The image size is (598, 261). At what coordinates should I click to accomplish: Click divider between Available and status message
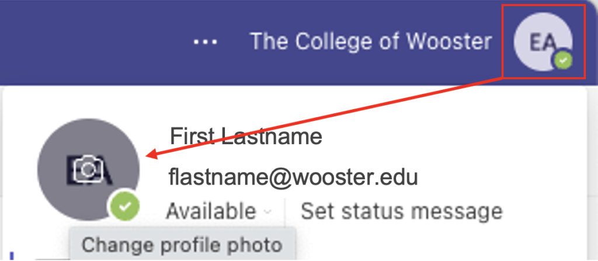[285, 212]
